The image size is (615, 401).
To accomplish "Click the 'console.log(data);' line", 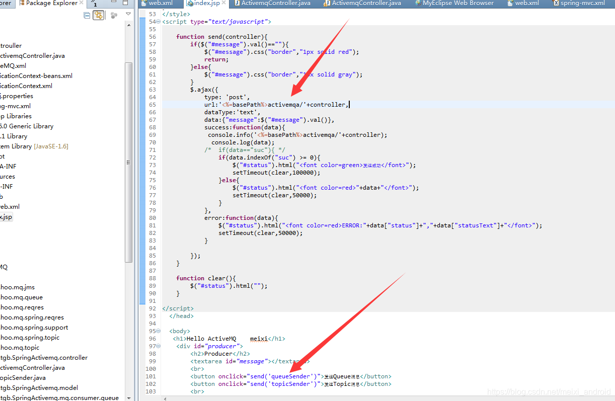I will pyautogui.click(x=243, y=142).
